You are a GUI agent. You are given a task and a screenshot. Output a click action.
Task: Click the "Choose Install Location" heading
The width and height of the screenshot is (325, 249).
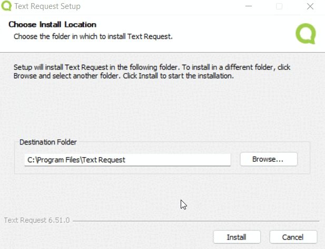click(x=52, y=25)
